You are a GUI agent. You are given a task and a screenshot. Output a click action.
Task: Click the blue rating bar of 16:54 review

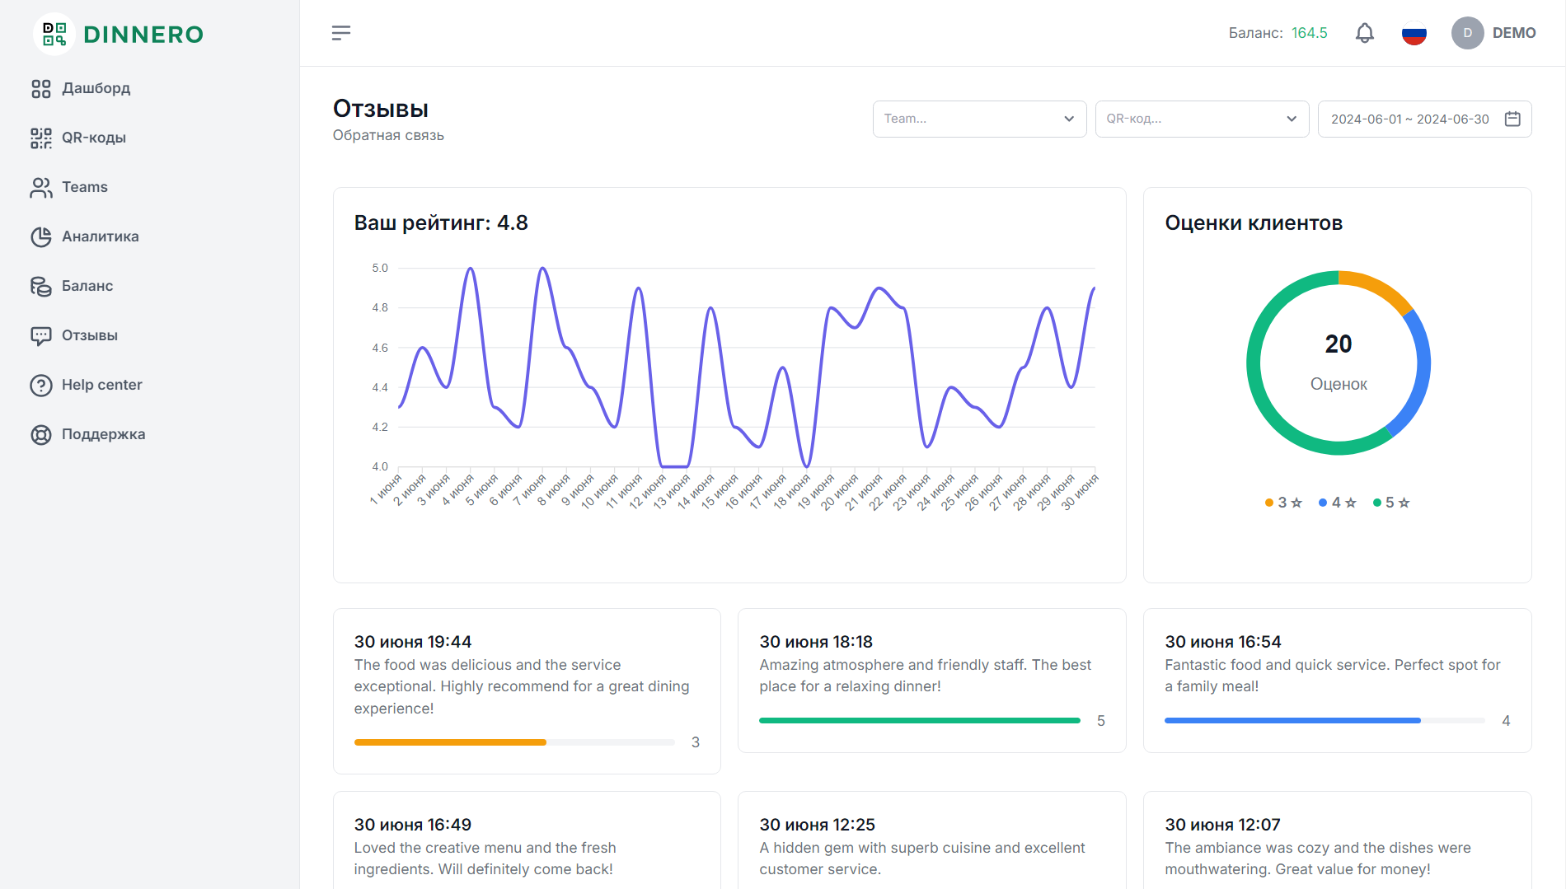click(1292, 721)
